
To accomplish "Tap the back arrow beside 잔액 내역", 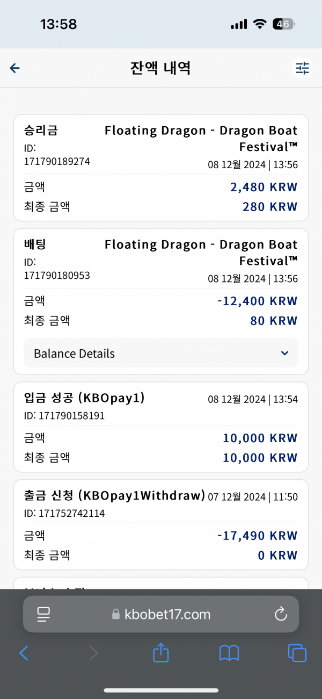I will pos(15,68).
